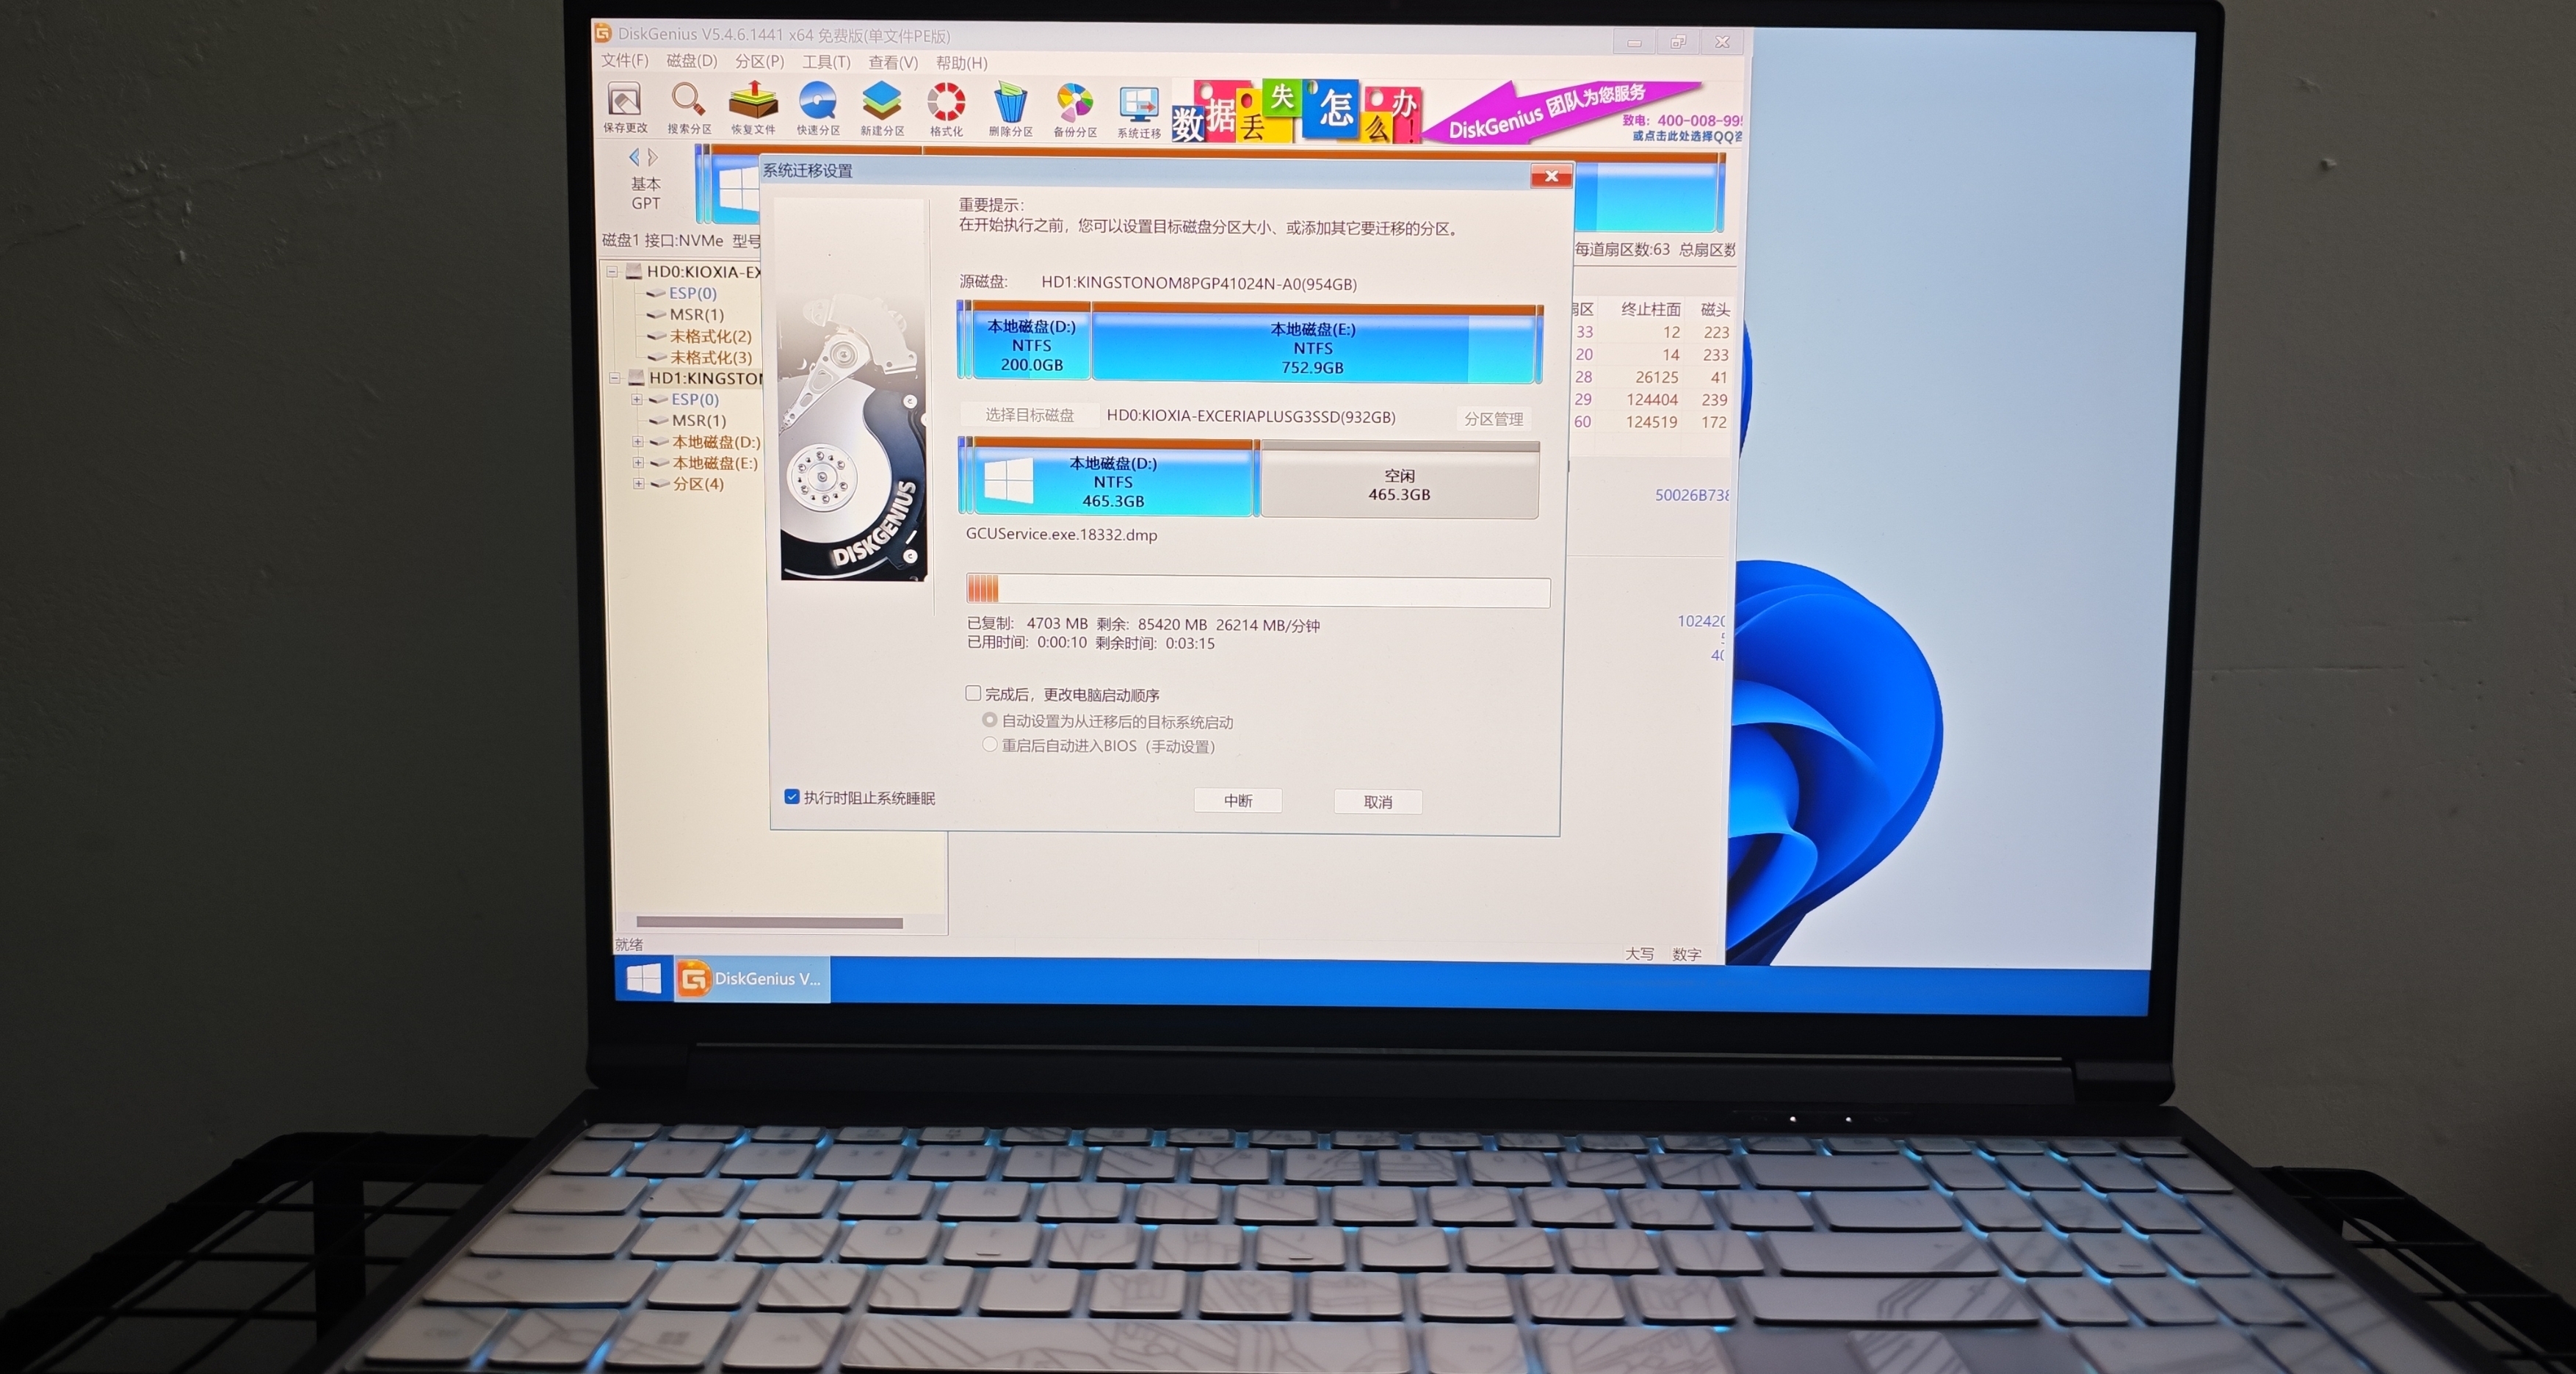Collapse the HD1:KINGSTON tree node
Image resolution: width=2576 pixels, height=1374 pixels.
coord(615,378)
